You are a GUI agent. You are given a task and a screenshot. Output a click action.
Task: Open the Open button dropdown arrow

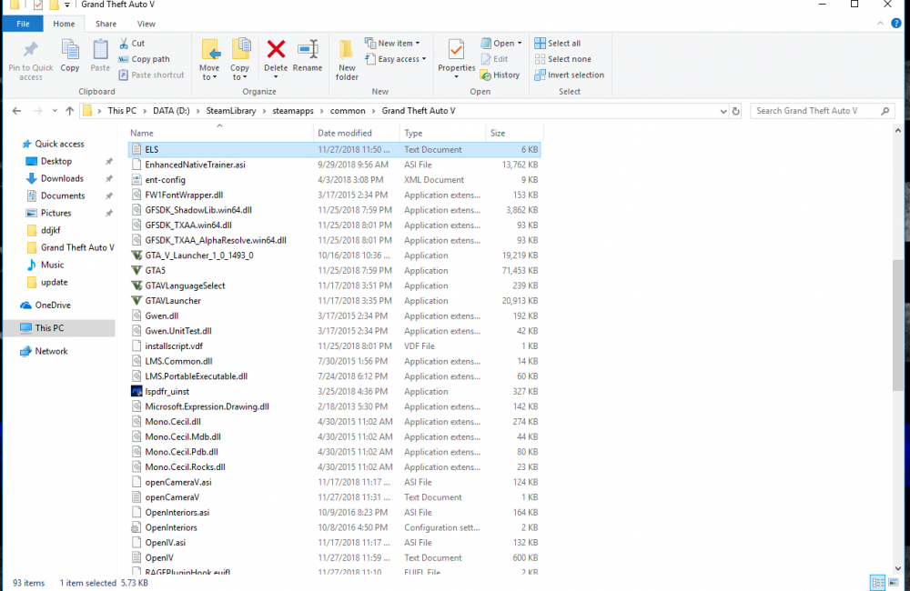click(520, 43)
